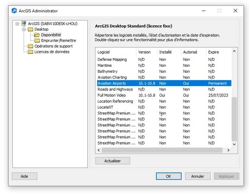Select Disponibilité in the tree

pos(51,35)
